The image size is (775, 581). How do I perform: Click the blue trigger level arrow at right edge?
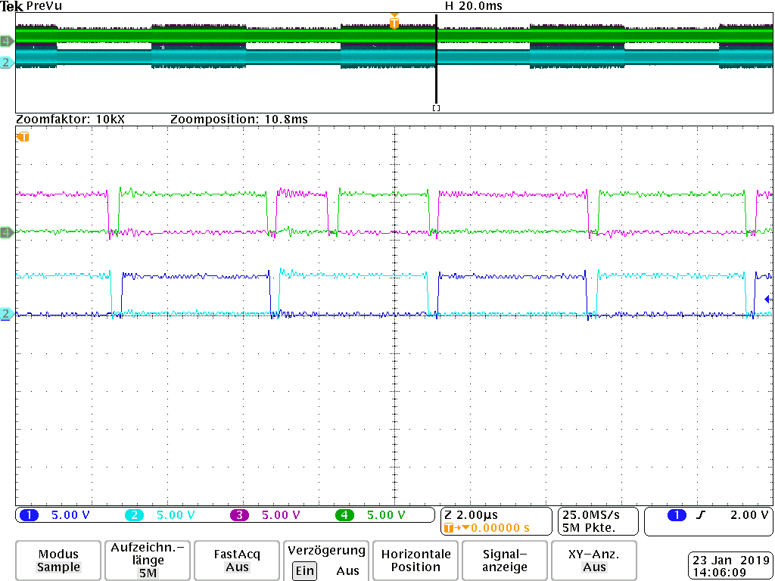tap(768, 299)
